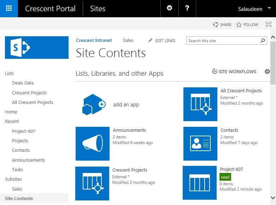Open the settings gear in top bar

pos(170,8)
